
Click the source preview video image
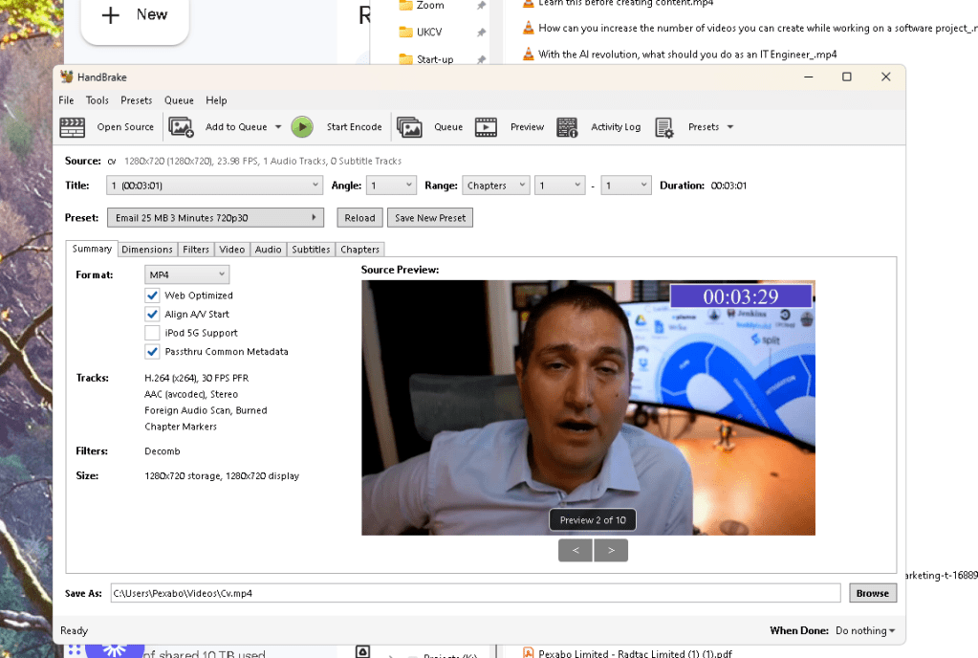588,407
